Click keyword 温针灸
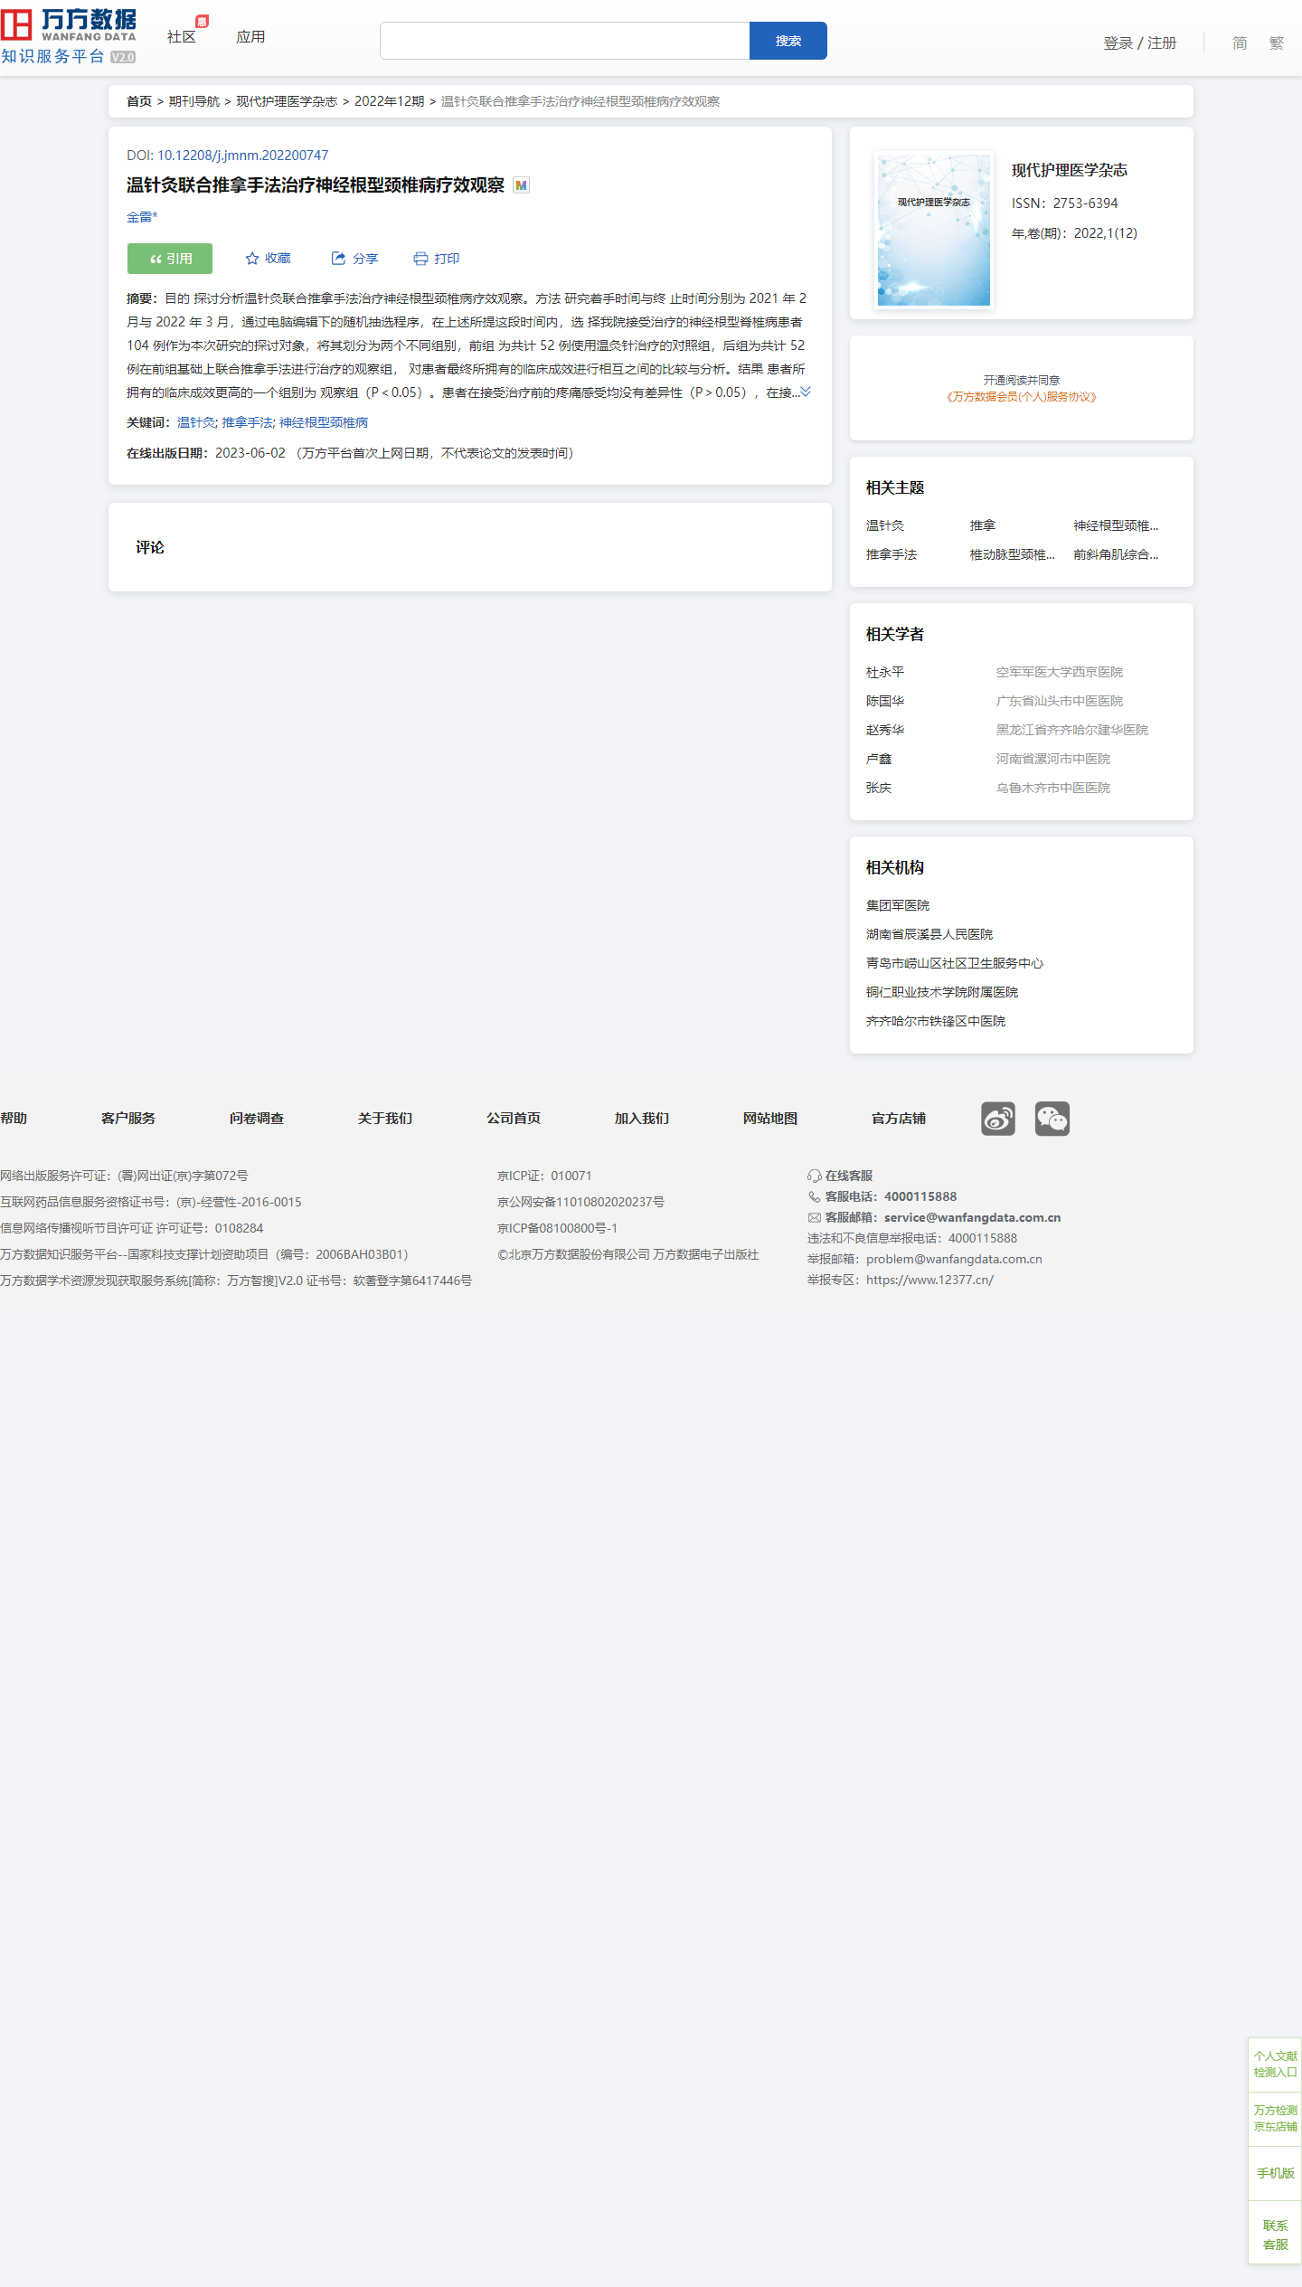 click(x=196, y=422)
